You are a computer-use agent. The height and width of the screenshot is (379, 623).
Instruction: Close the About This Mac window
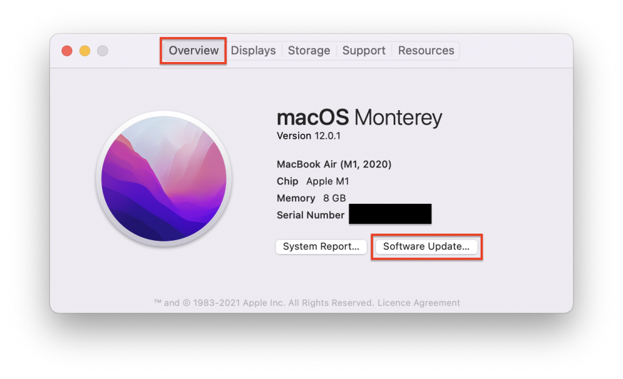(67, 51)
